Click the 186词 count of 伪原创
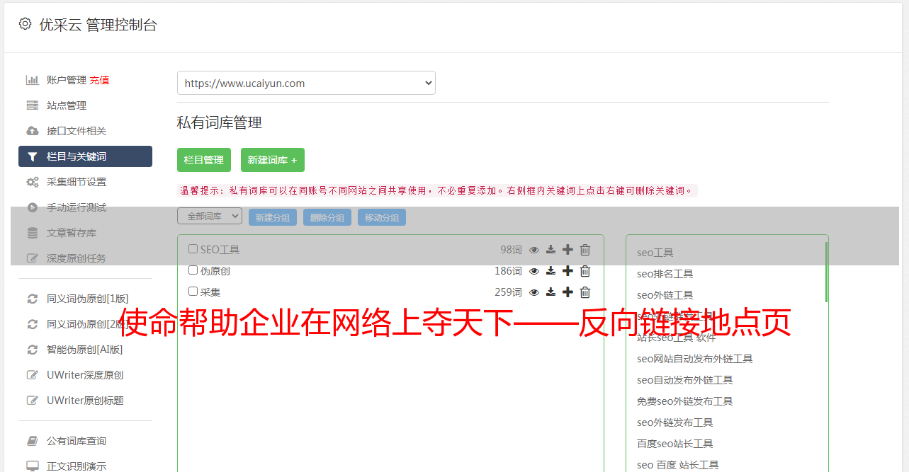Viewport: 909px width, 472px height. [x=508, y=271]
